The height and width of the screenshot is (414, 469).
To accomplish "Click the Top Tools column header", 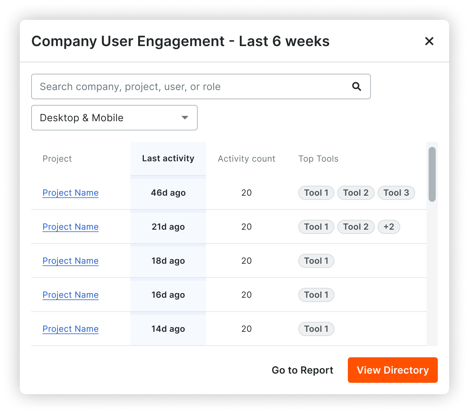I will pos(318,159).
